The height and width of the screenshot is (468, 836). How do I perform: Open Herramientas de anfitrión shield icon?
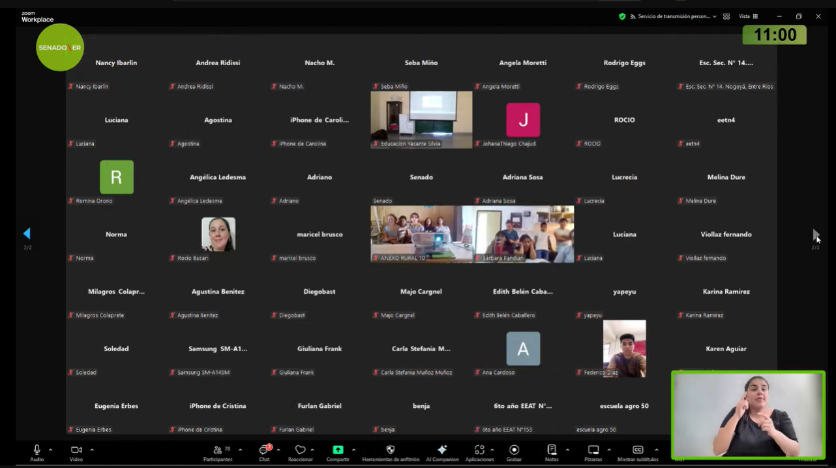(x=391, y=450)
